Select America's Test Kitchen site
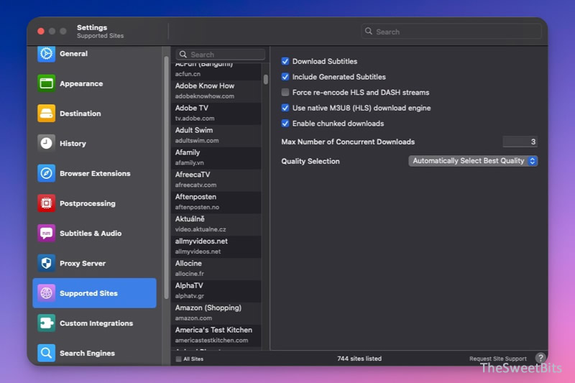This screenshot has height=383, width=575. point(216,335)
